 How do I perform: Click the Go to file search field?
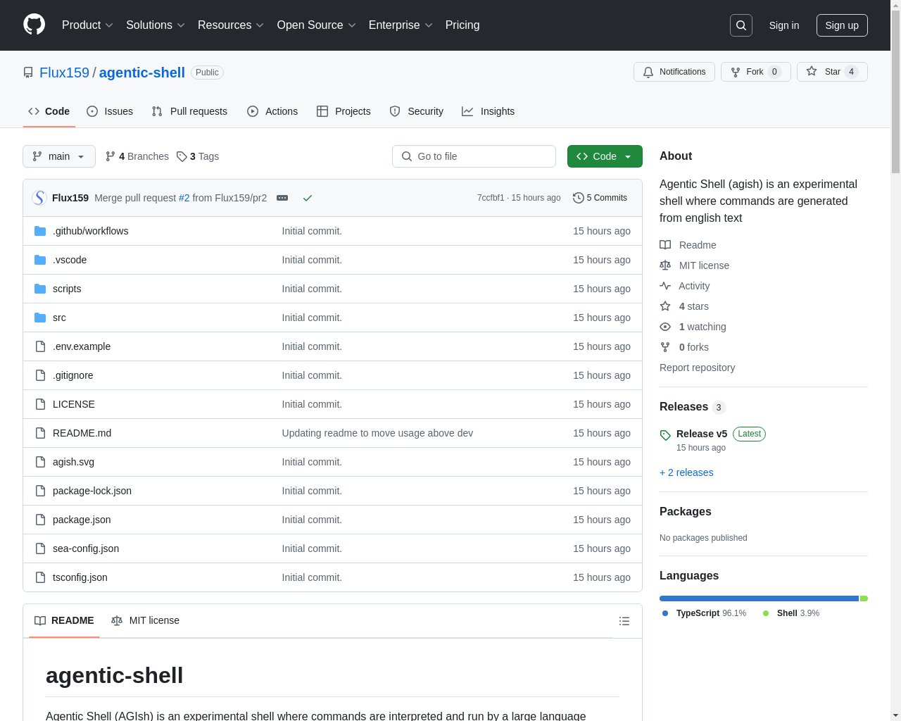coord(474,156)
